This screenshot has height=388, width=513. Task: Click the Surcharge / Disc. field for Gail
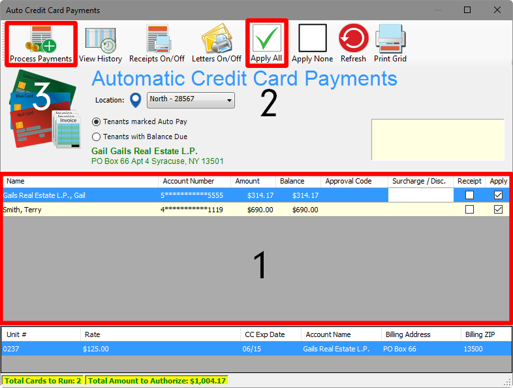click(x=420, y=195)
